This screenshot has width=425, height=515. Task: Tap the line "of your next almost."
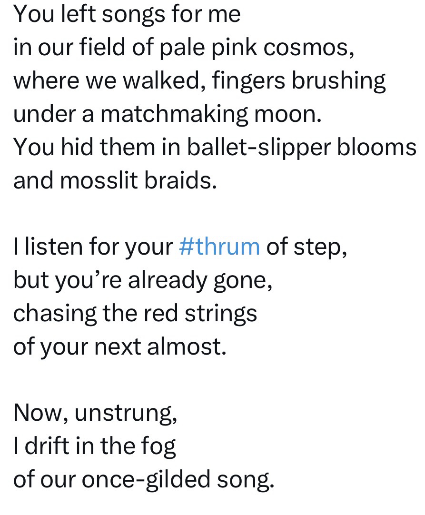click(x=119, y=347)
